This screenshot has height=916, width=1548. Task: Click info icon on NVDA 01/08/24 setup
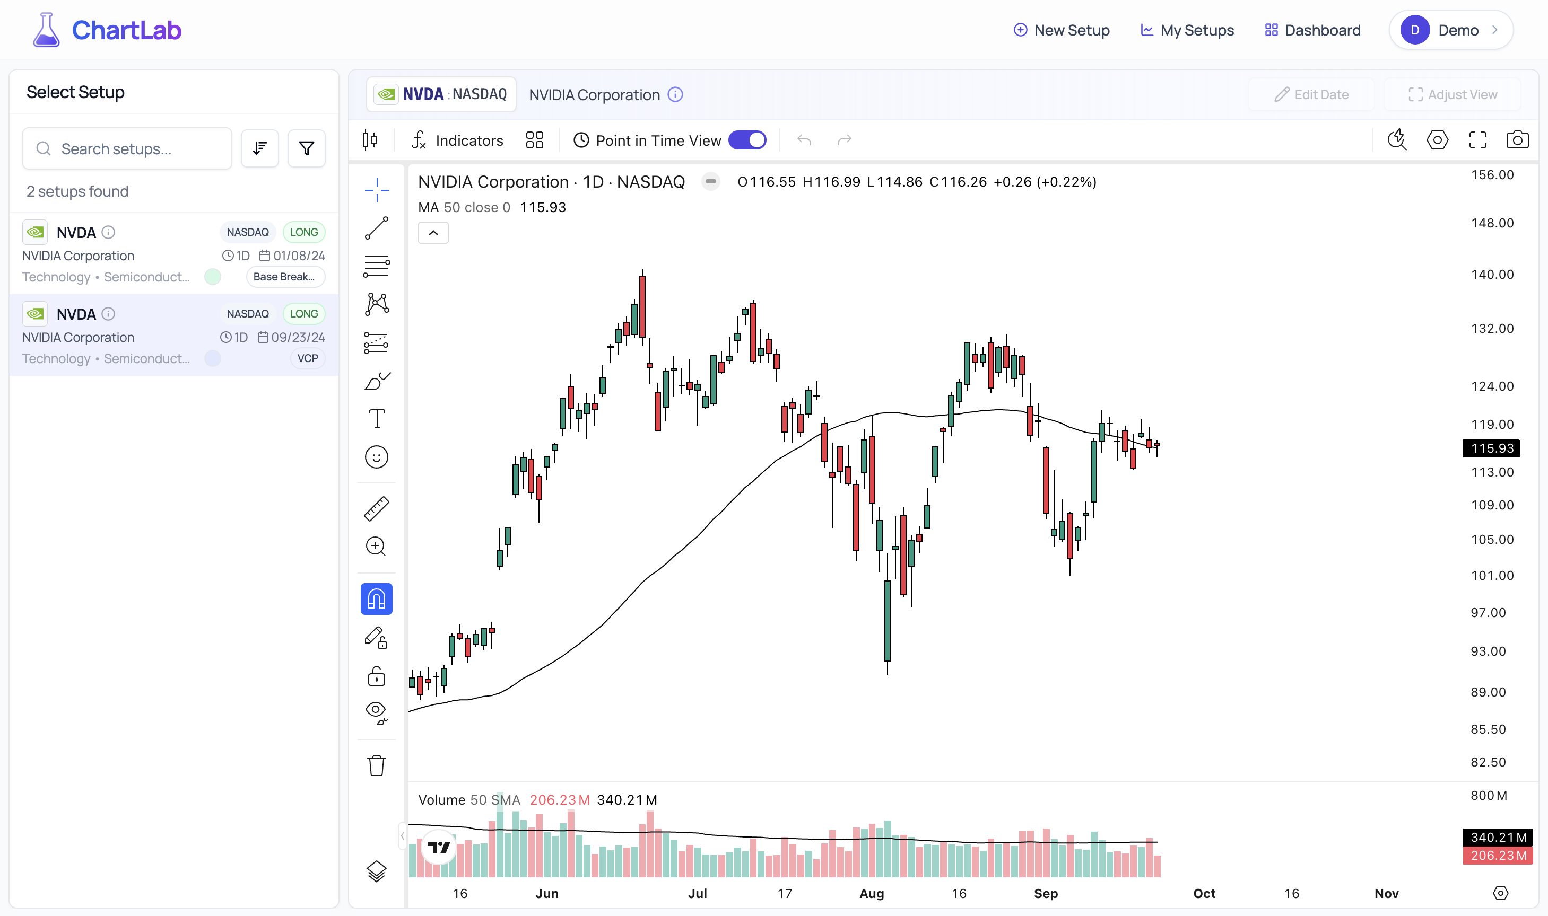108,232
